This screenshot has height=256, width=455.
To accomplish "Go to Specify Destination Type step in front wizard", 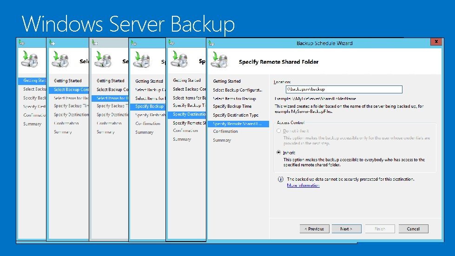I will point(236,115).
